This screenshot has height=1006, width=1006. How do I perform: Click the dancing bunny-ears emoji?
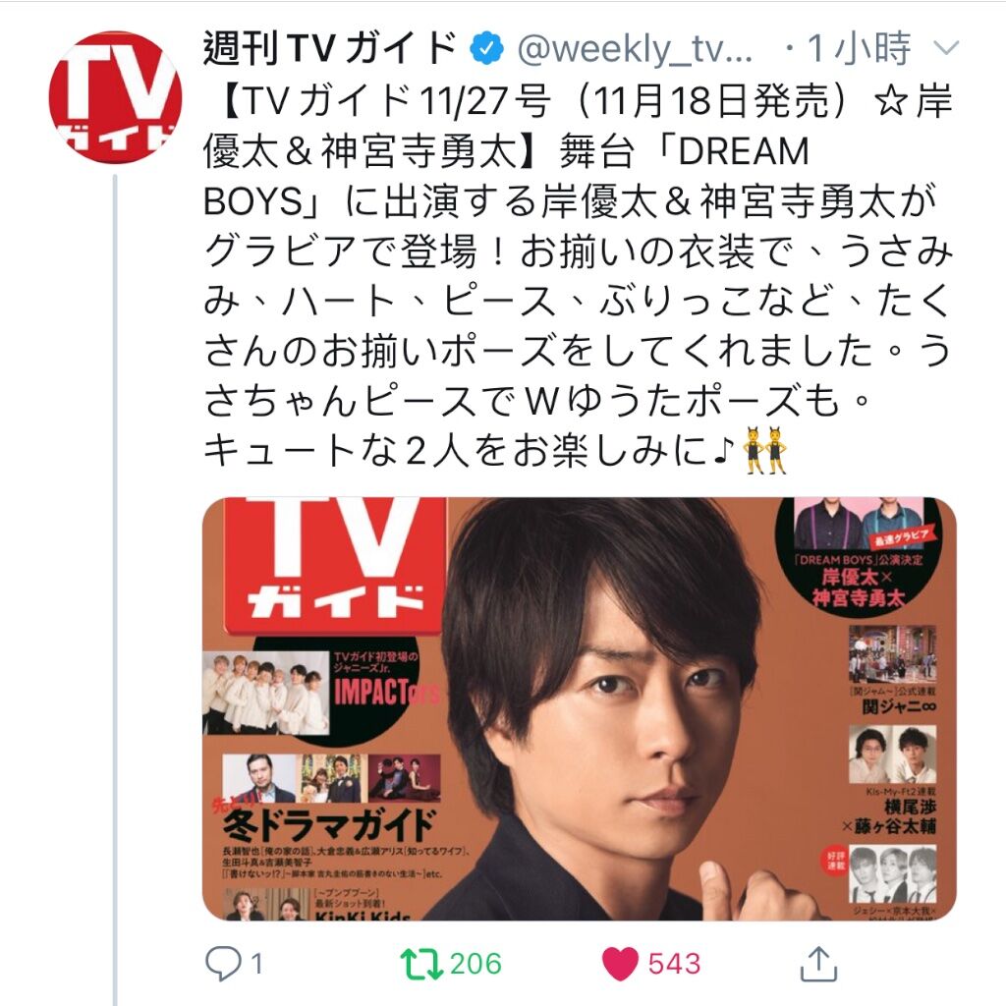[764, 450]
